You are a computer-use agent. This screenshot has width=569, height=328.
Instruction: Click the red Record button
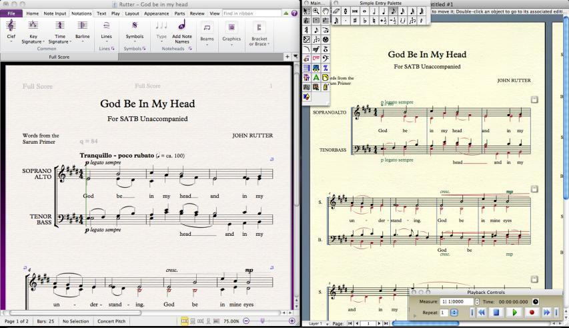click(532, 312)
